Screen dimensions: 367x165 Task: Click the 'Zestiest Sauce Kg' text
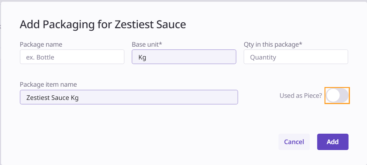coord(52,98)
